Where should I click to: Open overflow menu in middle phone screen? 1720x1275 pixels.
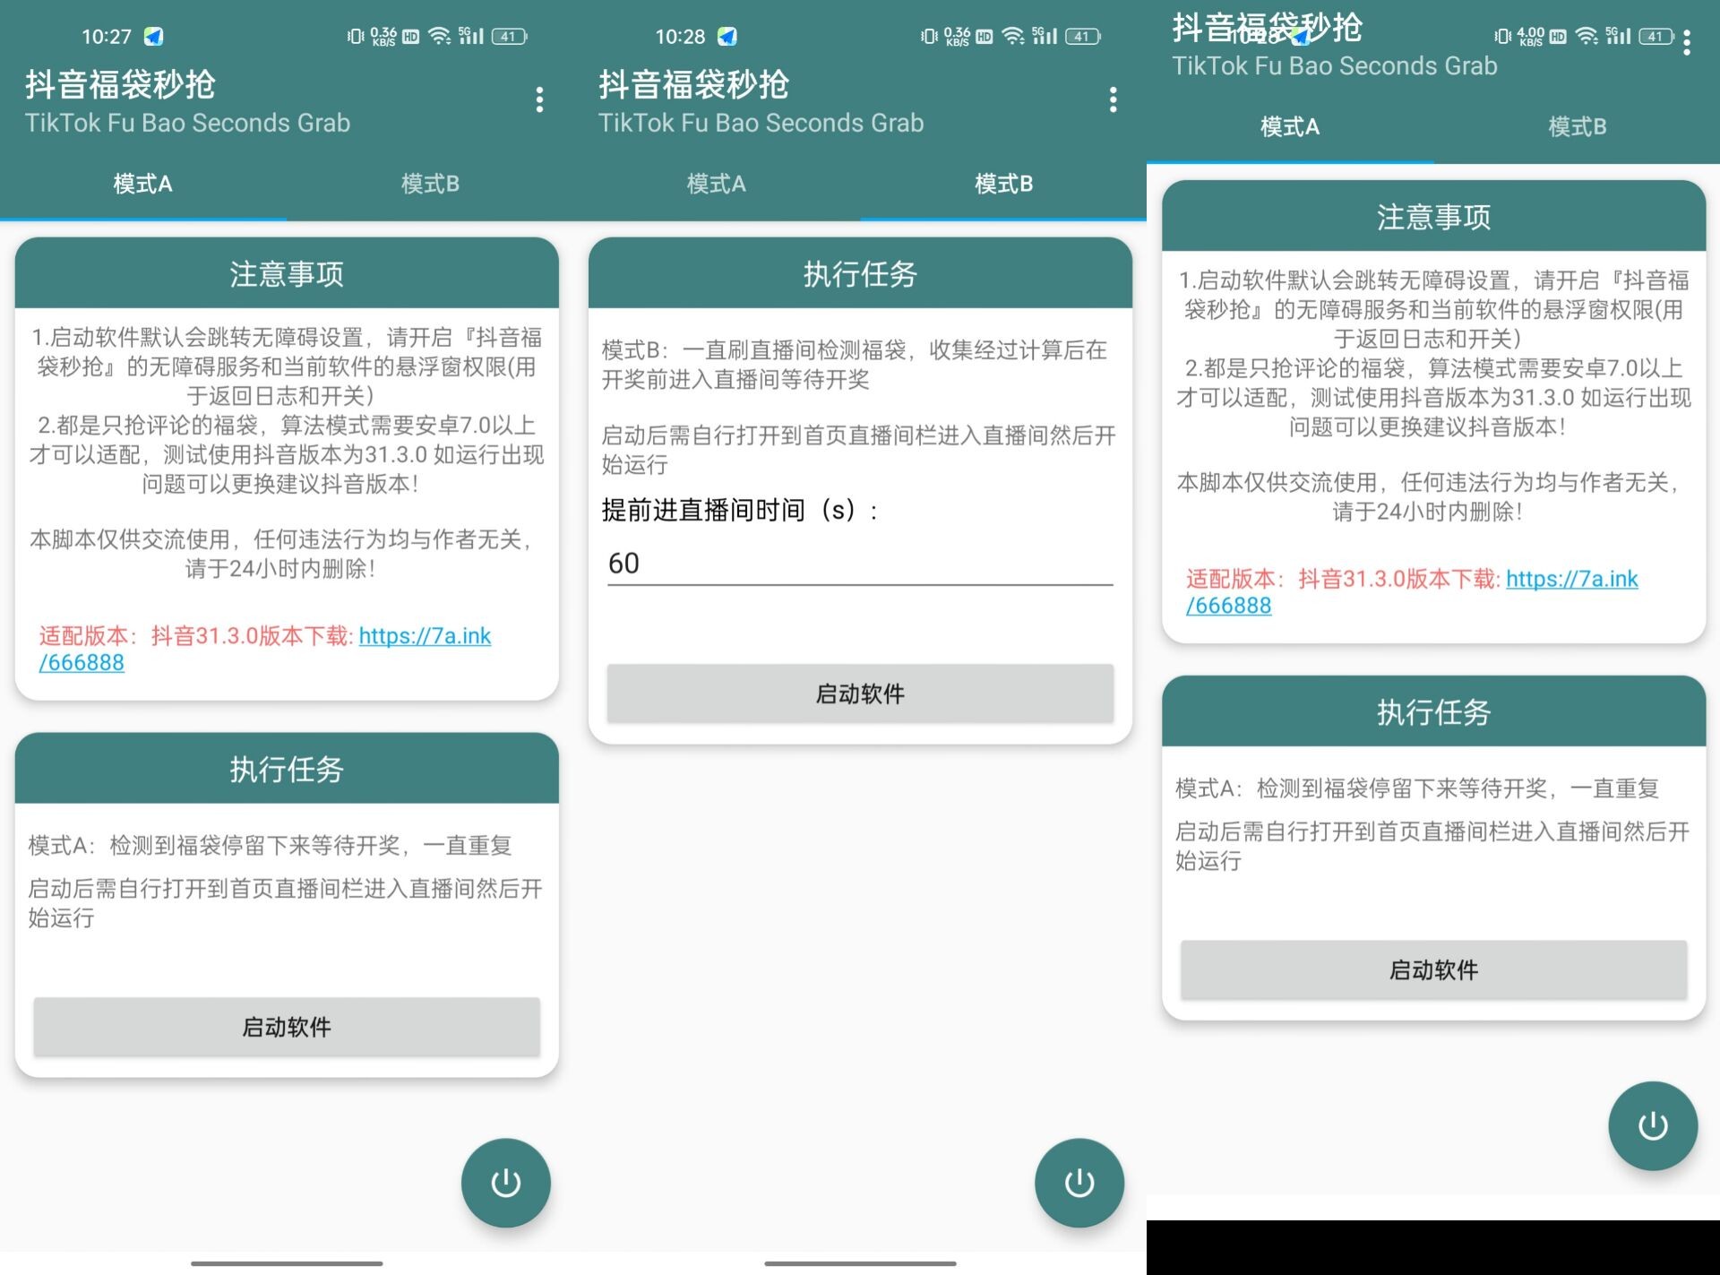(1113, 99)
